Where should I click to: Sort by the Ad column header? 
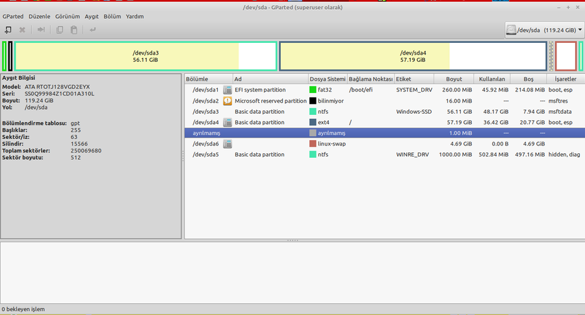(x=270, y=79)
